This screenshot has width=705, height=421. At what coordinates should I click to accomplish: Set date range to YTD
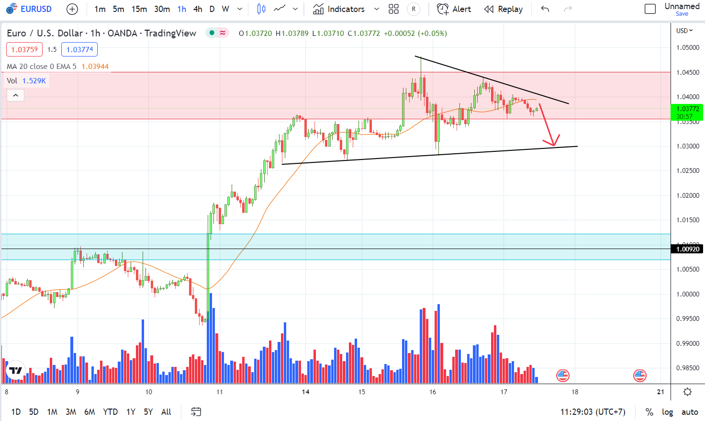pos(111,412)
